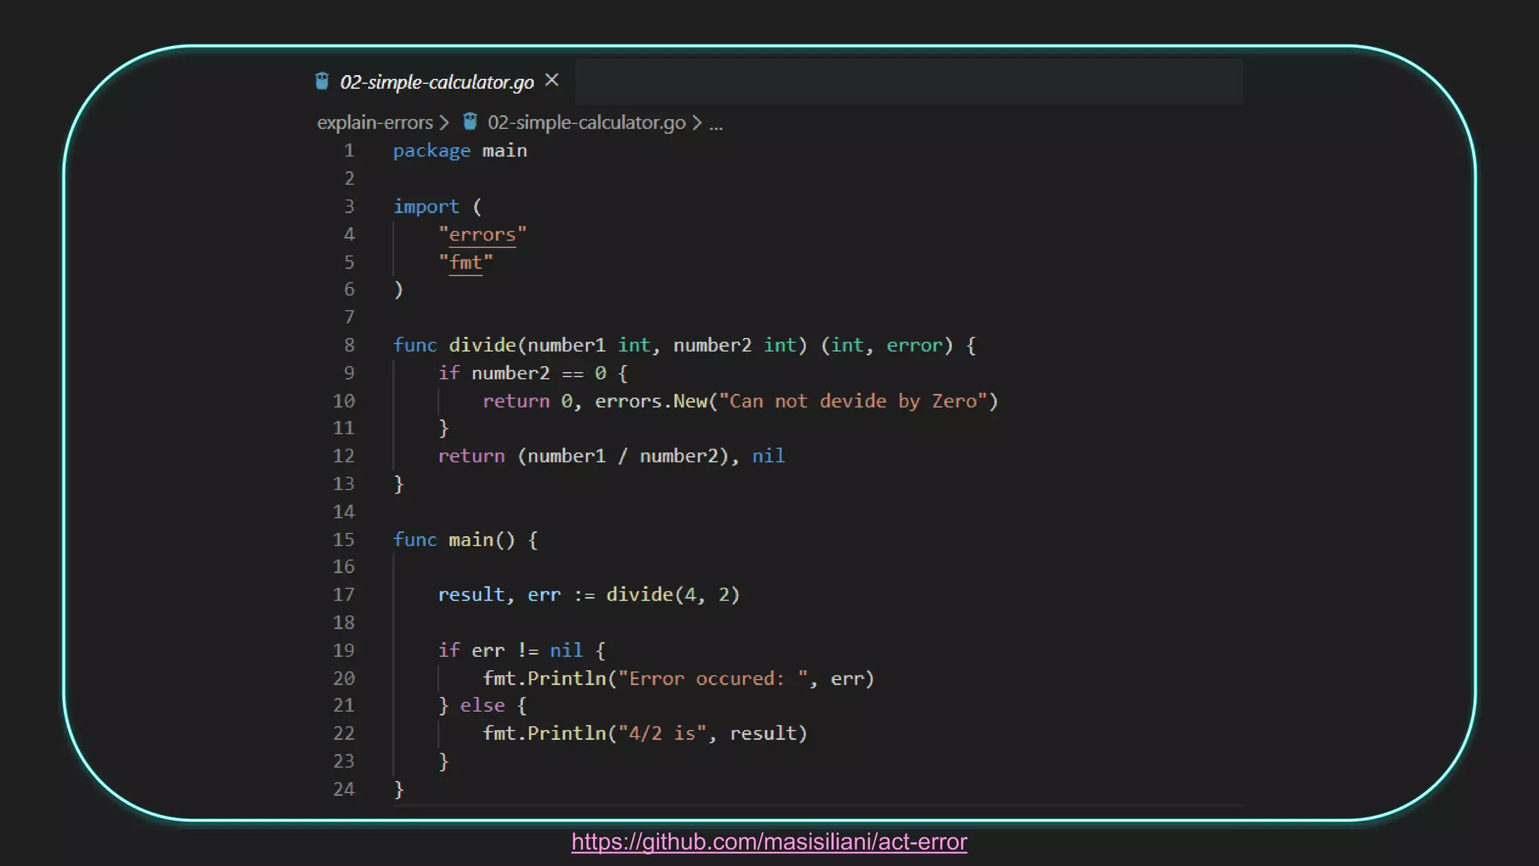Click line number 12 in the gutter
Viewport: 1539px width, 866px height.
343,456
